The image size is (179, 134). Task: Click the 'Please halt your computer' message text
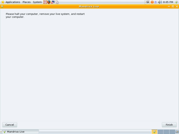(x=45, y=15)
